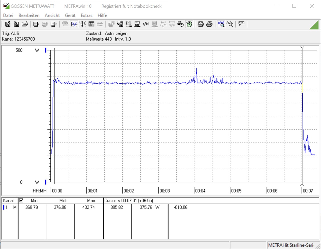Click the f(x) math function icon
The width and height of the screenshot is (321, 249).
point(146,24)
